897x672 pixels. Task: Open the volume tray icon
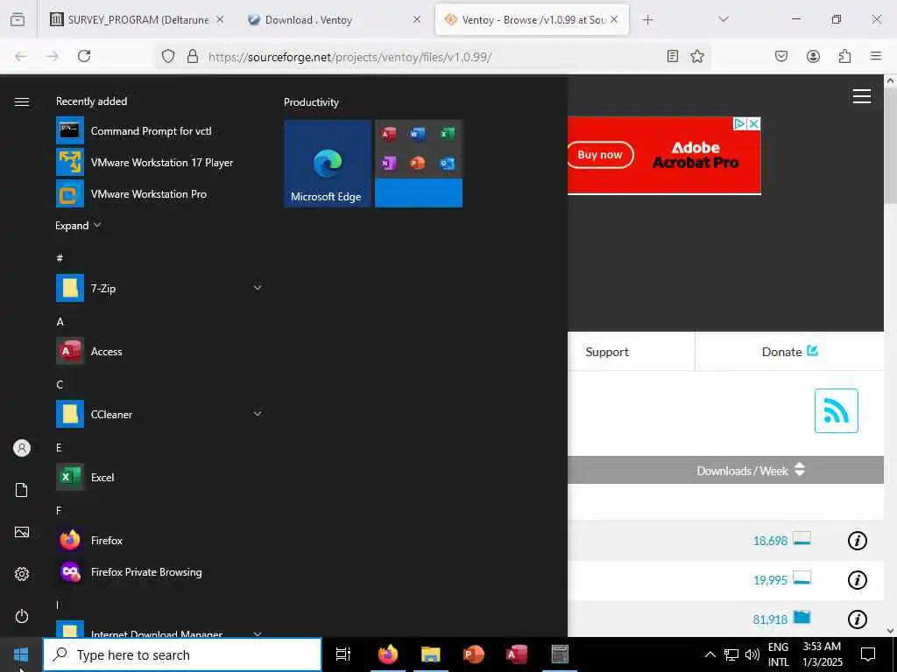(752, 654)
